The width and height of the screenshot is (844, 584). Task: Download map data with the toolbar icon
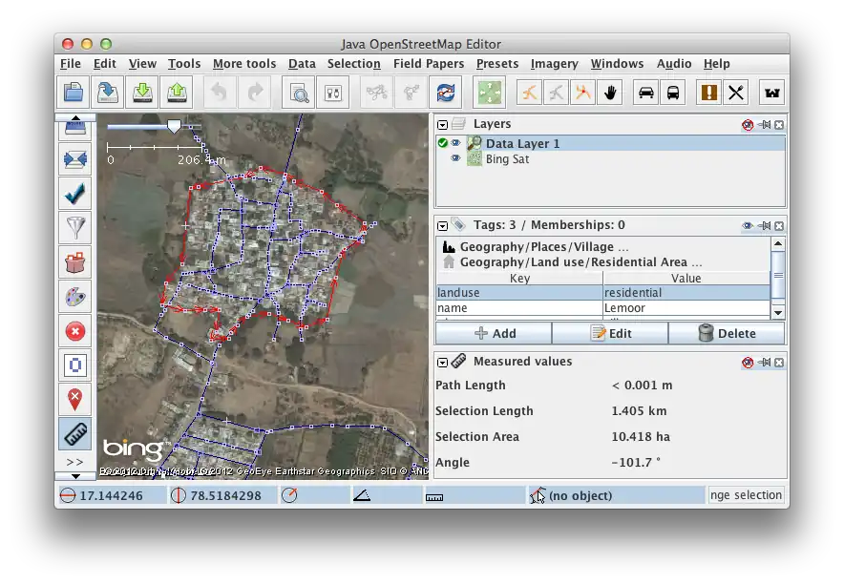141,92
